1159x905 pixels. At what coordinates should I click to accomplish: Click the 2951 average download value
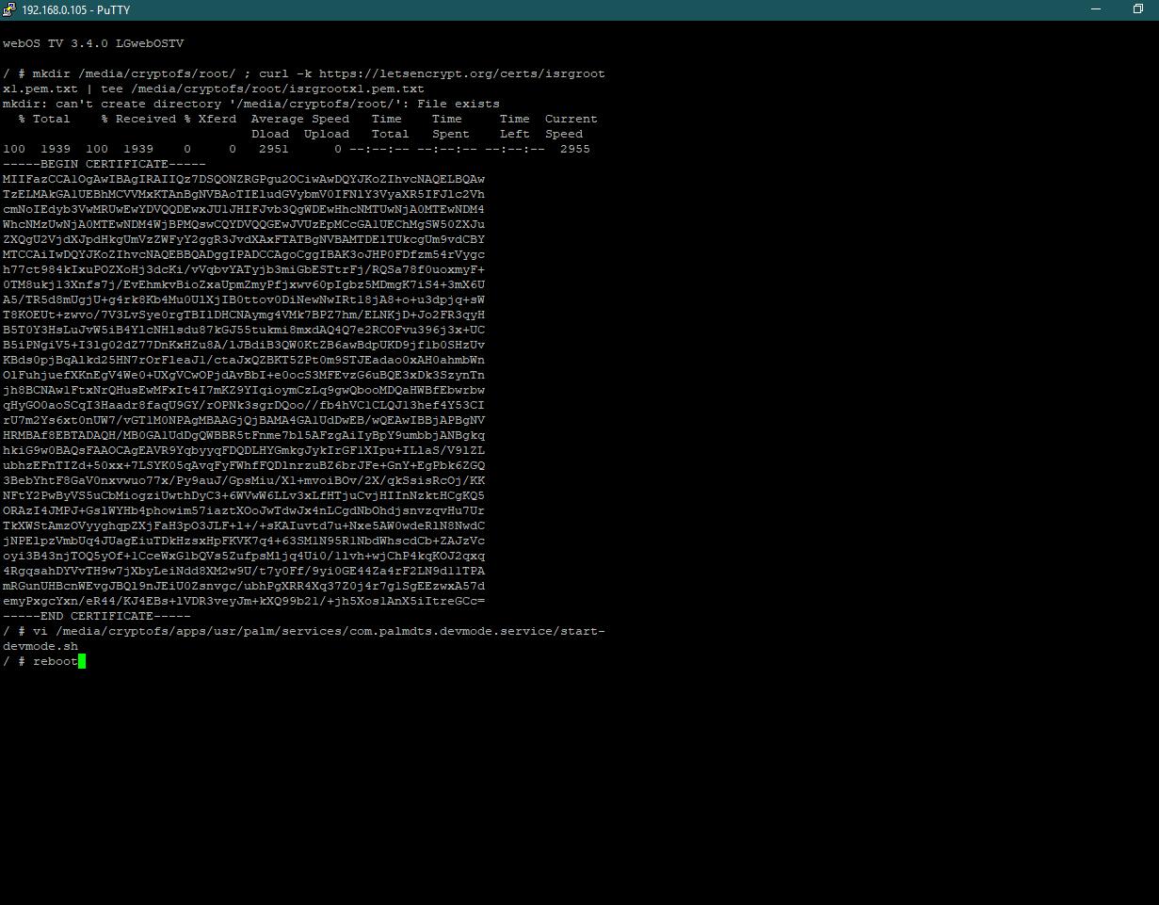(x=274, y=149)
